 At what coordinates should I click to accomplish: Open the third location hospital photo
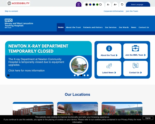[122, 109]
